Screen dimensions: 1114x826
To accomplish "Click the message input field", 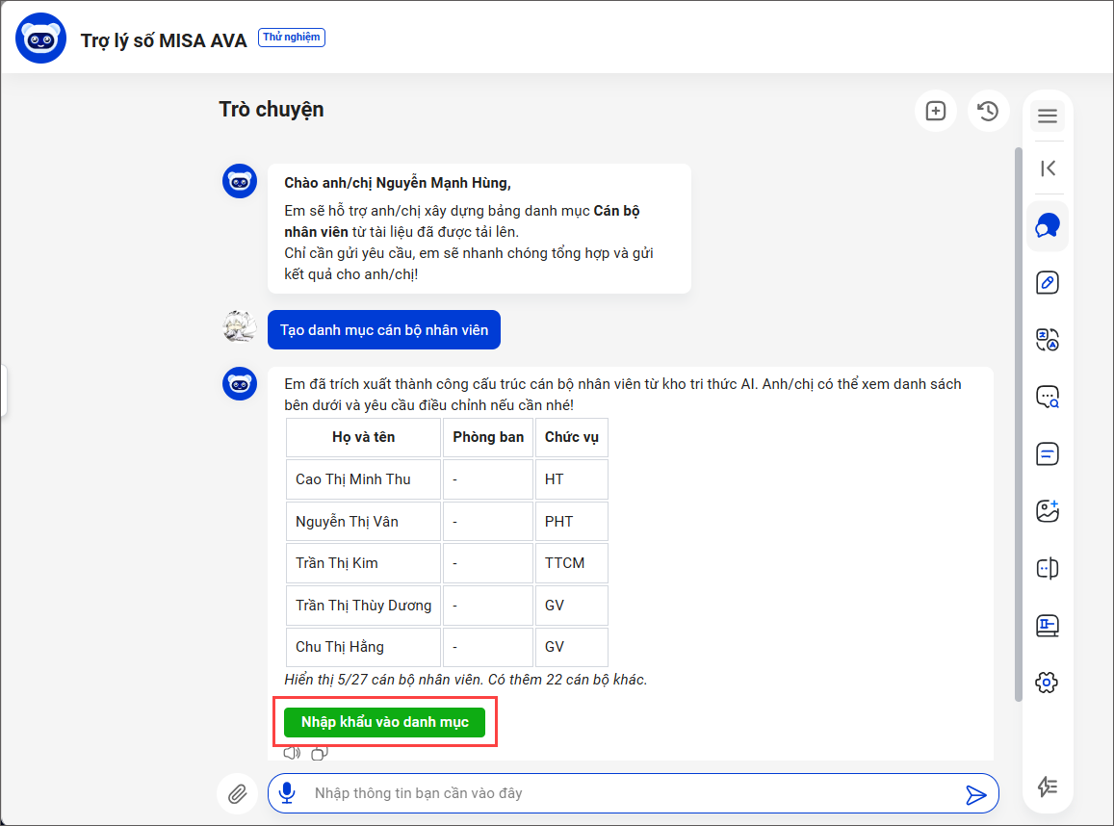I will point(626,793).
